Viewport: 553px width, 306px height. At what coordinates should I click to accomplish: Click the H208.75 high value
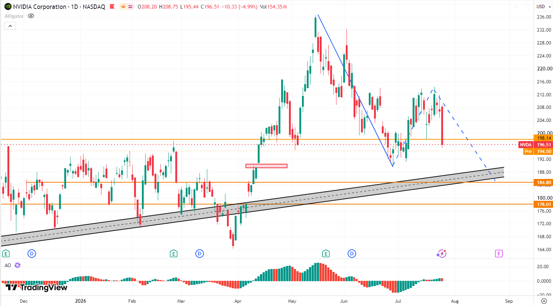coord(168,7)
